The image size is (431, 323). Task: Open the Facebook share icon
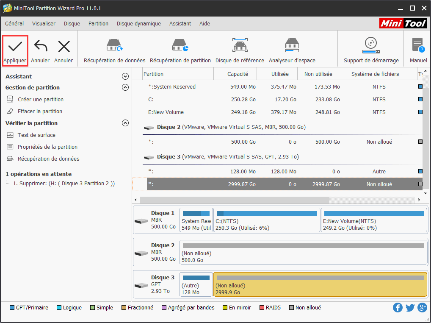(x=398, y=308)
